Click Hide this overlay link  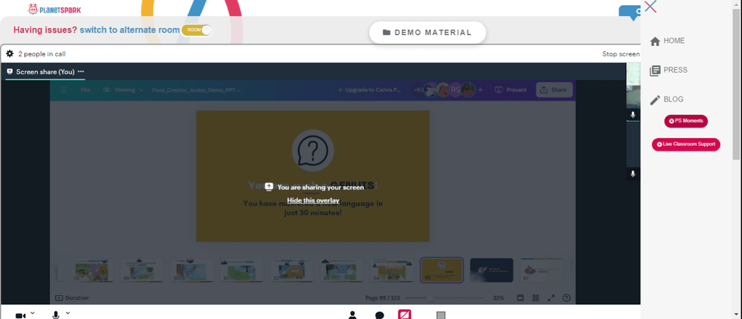tap(313, 200)
